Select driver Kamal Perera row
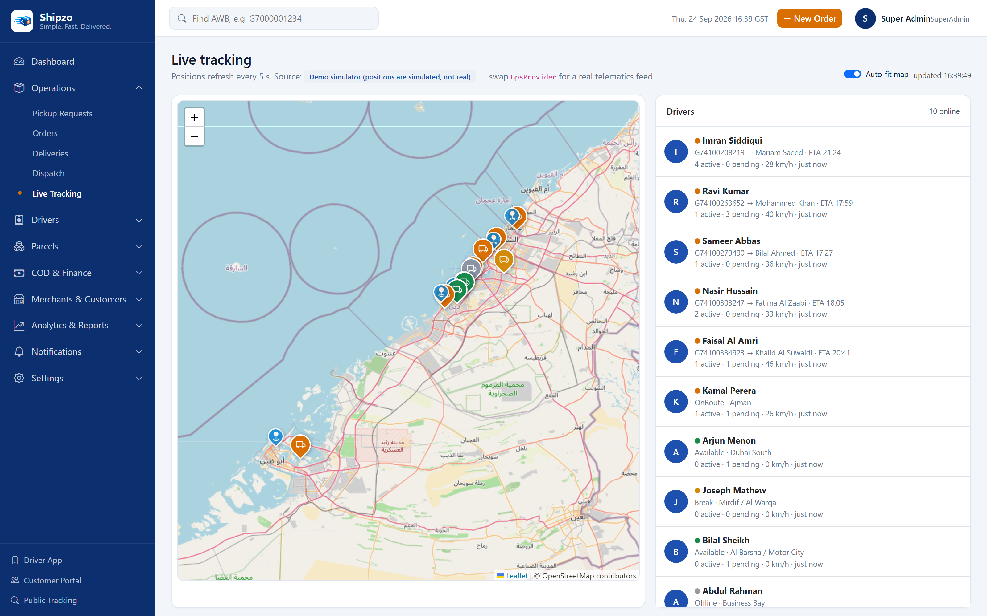The width and height of the screenshot is (987, 616). click(x=812, y=402)
